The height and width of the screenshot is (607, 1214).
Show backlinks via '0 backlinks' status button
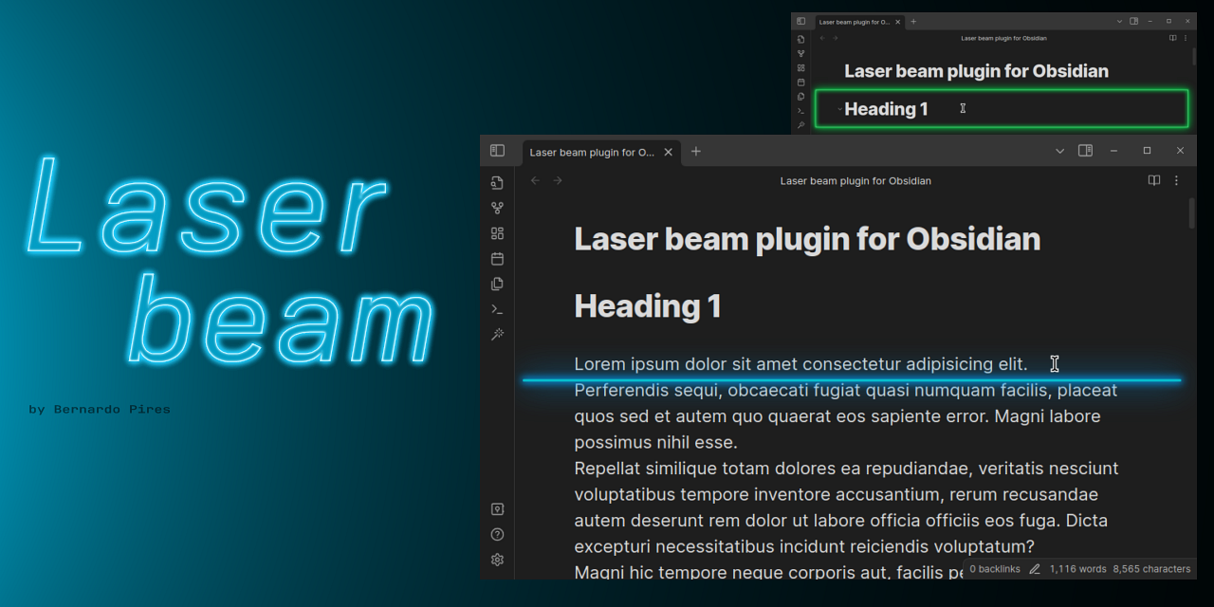(x=994, y=569)
